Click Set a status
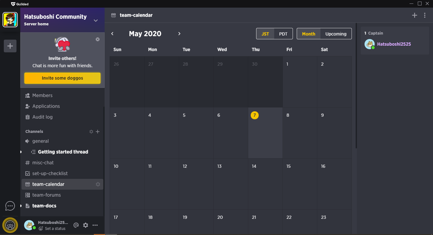The image size is (433, 235). (55, 229)
